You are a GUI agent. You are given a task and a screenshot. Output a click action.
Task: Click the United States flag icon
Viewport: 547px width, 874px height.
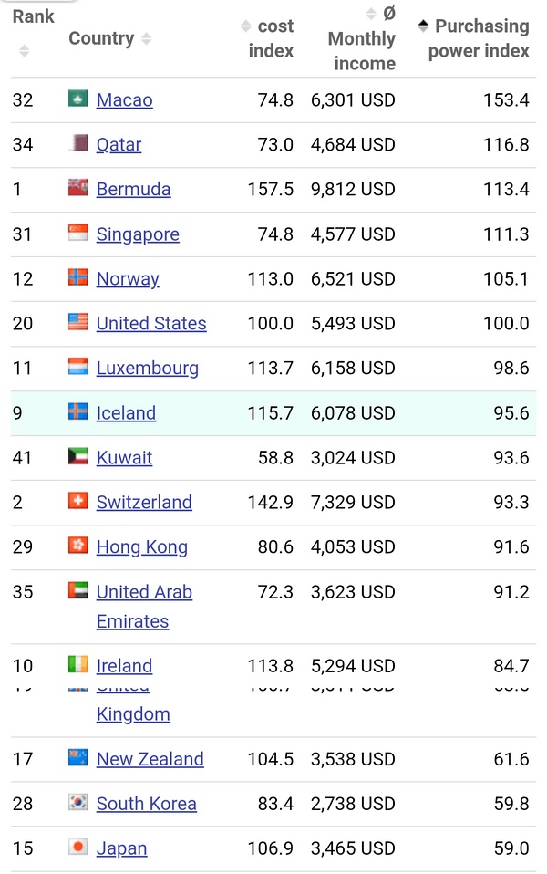click(x=78, y=322)
